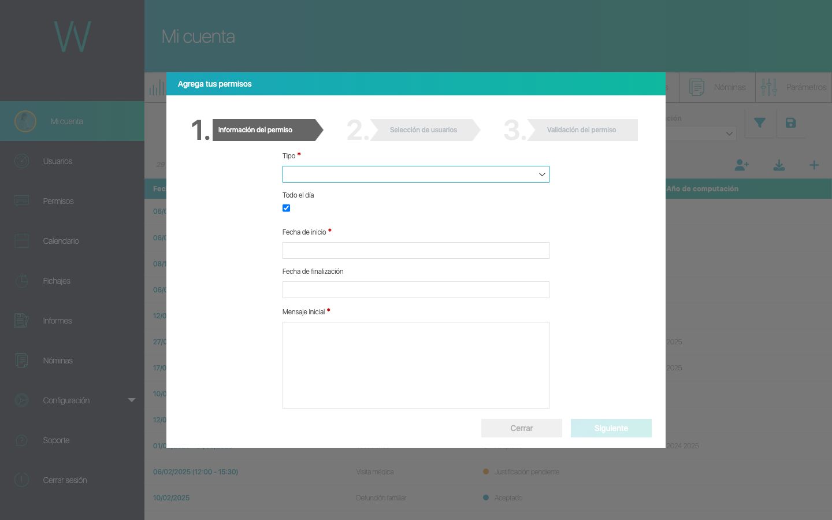Open the Tipo dropdown
This screenshot has width=832, height=520.
click(416, 174)
